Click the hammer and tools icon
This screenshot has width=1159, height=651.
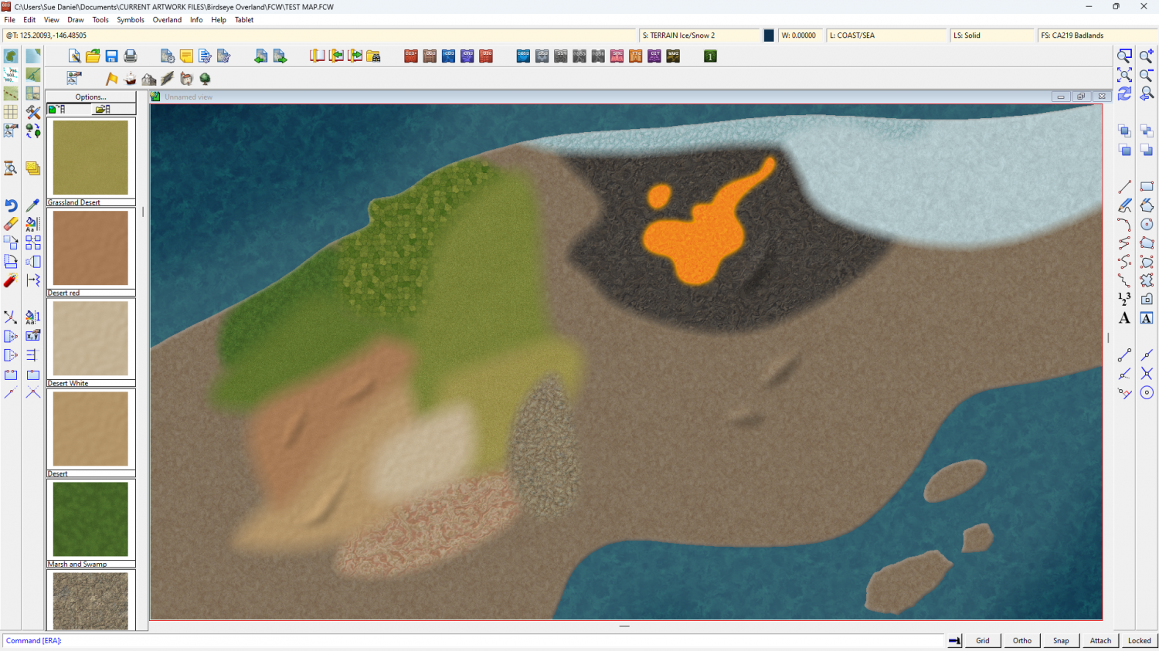pyautogui.click(x=32, y=112)
